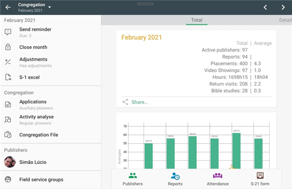Screen dimensions: 292x189
Task: Open the Attendance bottom navigation icon
Action: pyautogui.click(x=218, y=175)
